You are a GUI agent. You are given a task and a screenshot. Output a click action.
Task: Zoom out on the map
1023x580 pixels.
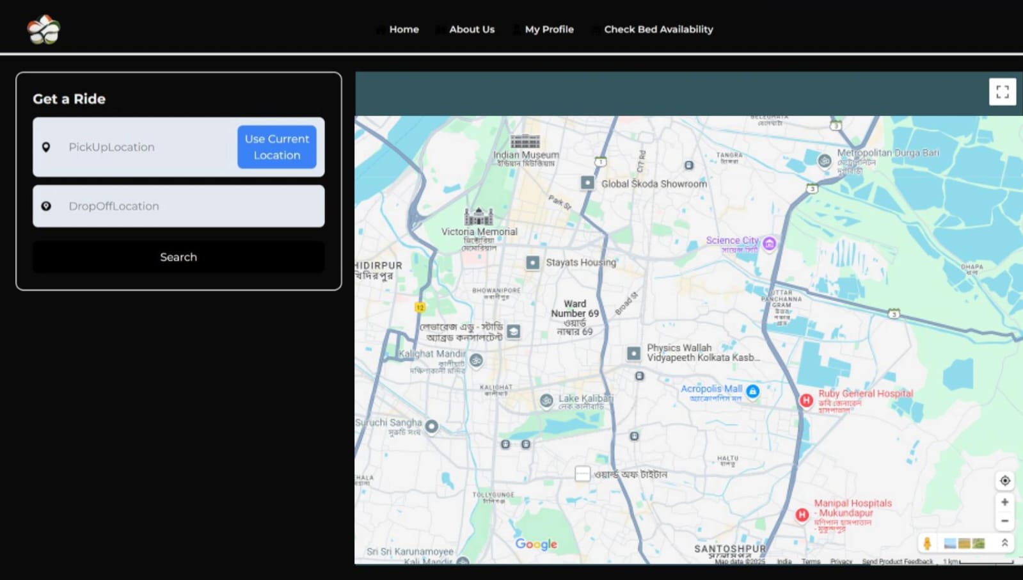pos(1004,521)
